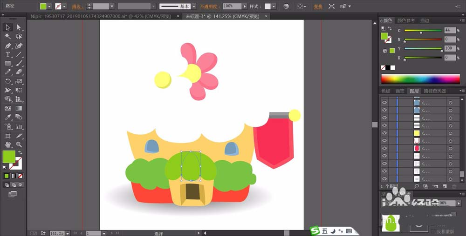
Task: Select the Pencil tool
Action: (x=8, y=72)
